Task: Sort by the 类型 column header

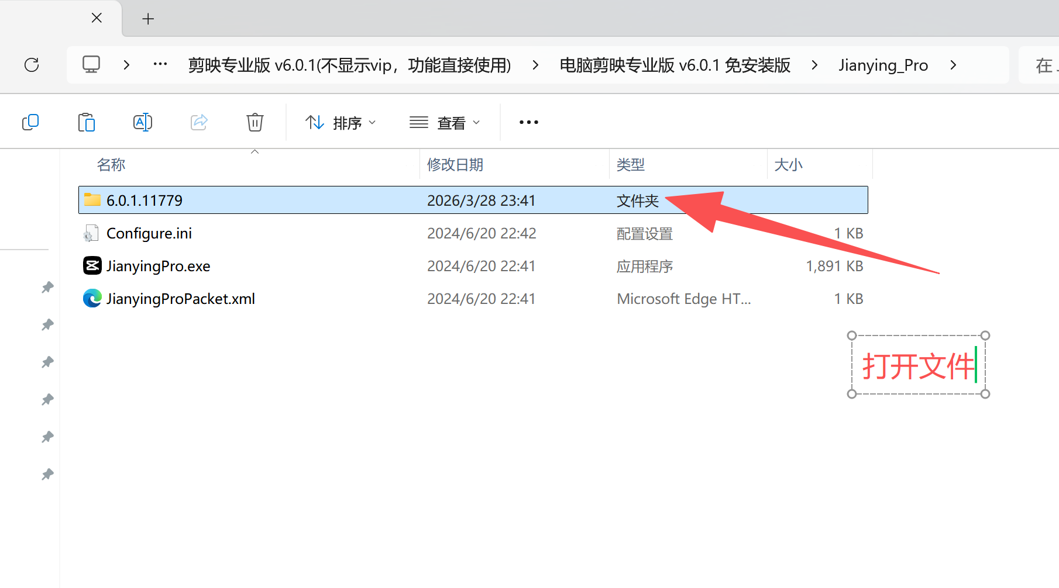Action: click(631, 165)
